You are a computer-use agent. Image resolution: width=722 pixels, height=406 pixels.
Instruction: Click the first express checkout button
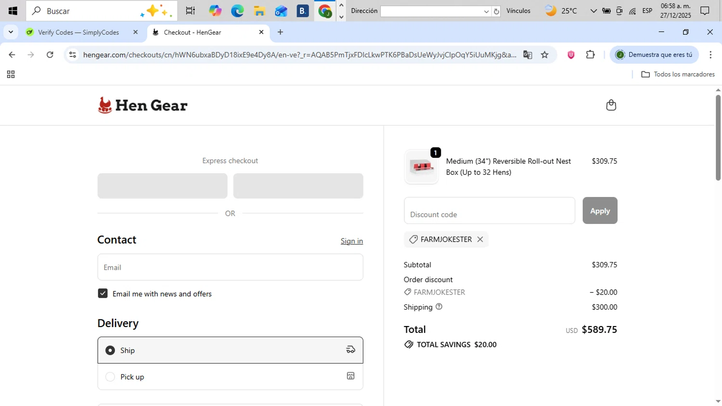point(162,186)
